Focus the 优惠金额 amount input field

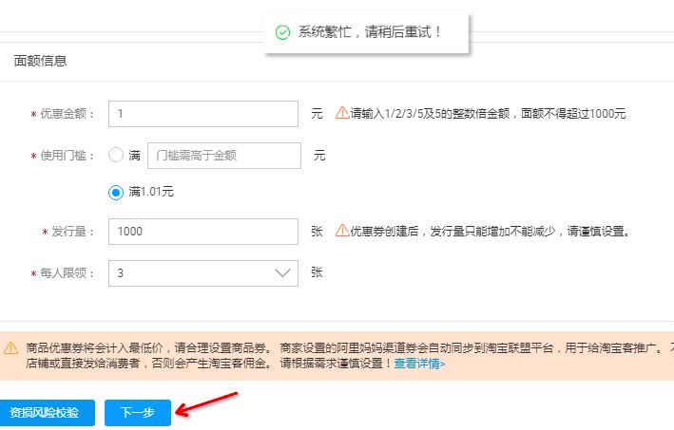pos(203,114)
